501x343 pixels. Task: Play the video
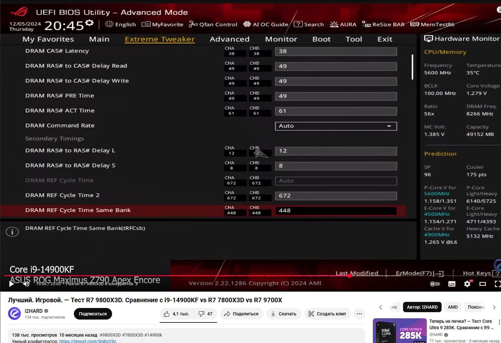click(12, 284)
